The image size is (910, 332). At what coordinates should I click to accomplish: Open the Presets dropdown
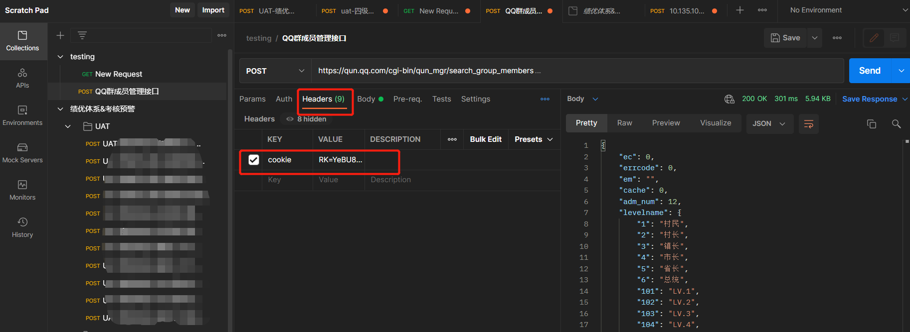(x=534, y=139)
